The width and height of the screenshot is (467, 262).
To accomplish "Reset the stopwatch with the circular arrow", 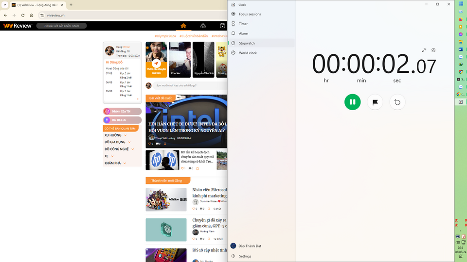I will click(397, 102).
